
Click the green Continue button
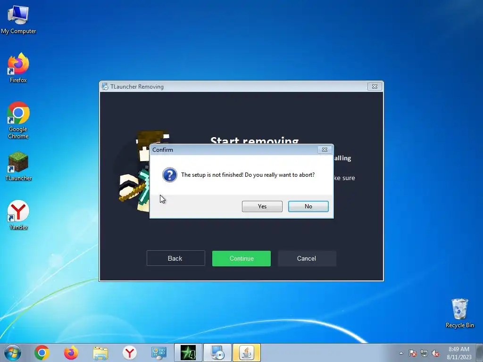(241, 258)
